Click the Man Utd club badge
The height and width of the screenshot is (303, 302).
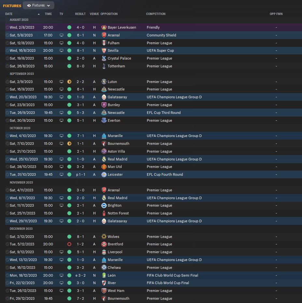coord(104,167)
